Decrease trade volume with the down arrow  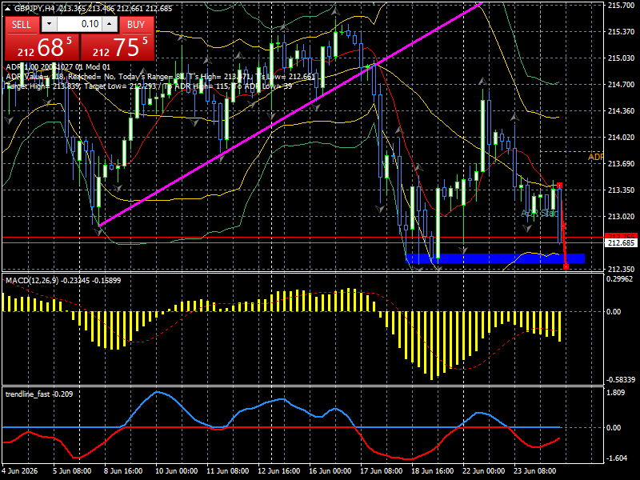tap(49, 24)
